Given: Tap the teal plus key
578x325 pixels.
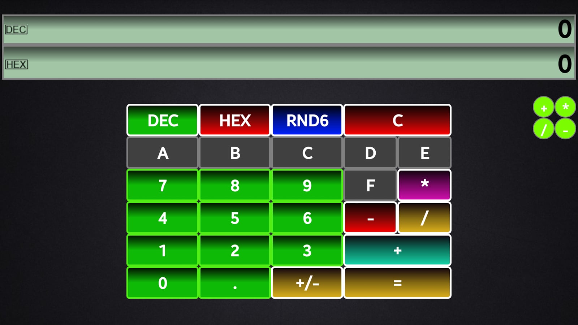Looking at the screenshot, I should click(397, 250).
